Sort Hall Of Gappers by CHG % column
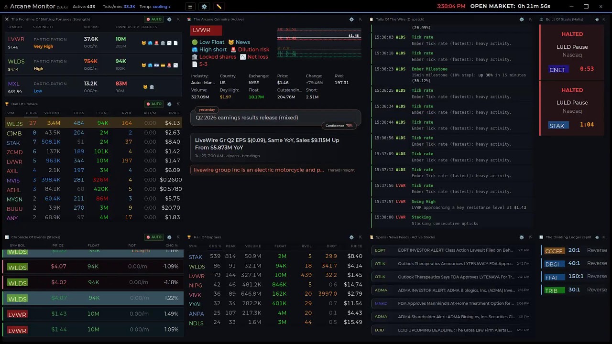This screenshot has width=612, height=344. (x=215, y=246)
